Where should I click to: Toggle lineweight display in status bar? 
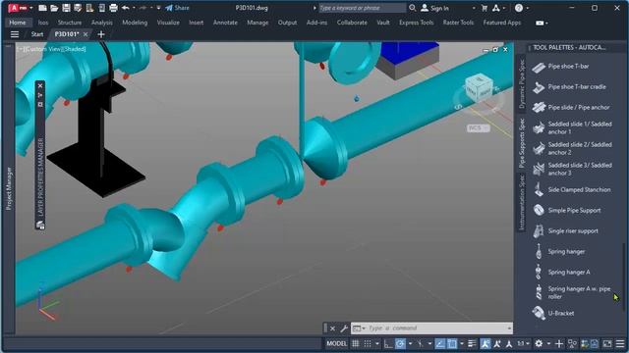[x=472, y=343]
